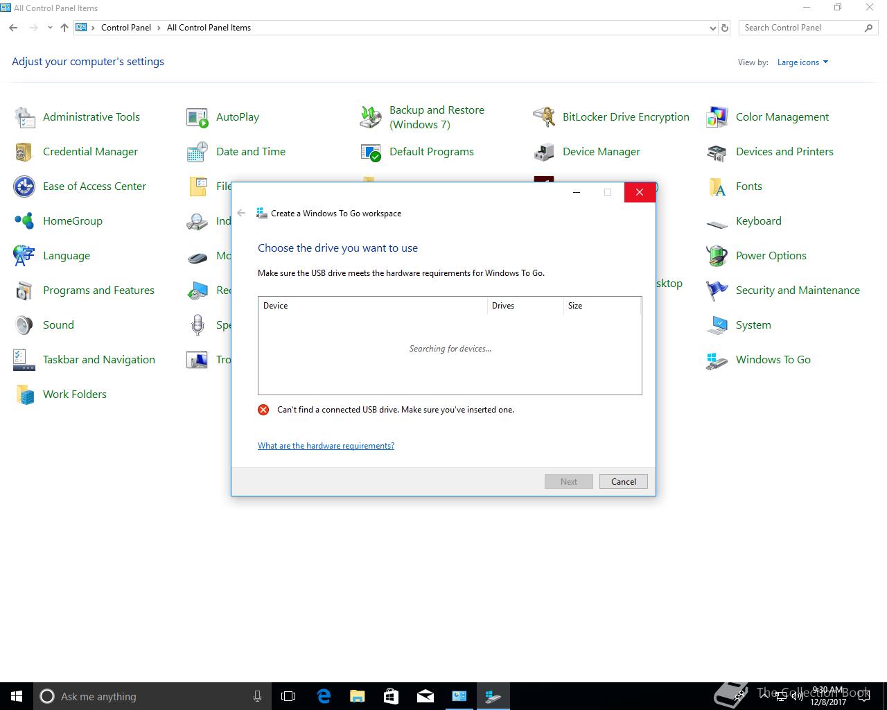Open Devices and Printers icon
This screenshot has height=710, width=887.
[x=717, y=152]
